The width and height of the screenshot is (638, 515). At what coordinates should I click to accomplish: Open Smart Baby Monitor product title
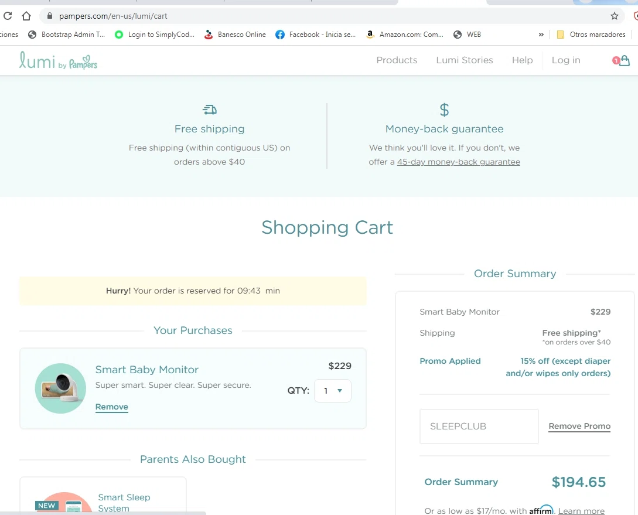[147, 369]
